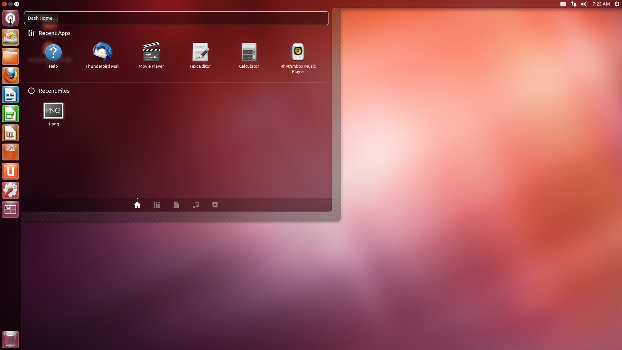622x350 pixels.
Task: Toggle the Documents lens view
Action: click(x=176, y=204)
